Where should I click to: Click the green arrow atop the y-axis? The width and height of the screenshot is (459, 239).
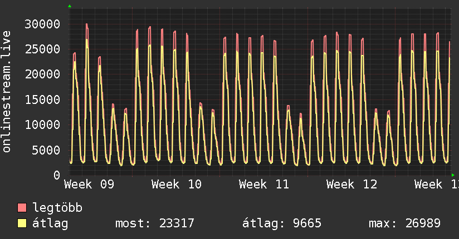click(70, 6)
